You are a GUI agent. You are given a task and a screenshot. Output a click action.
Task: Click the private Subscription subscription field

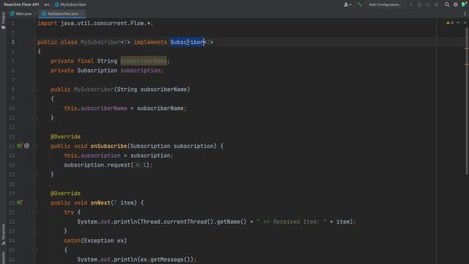point(107,70)
